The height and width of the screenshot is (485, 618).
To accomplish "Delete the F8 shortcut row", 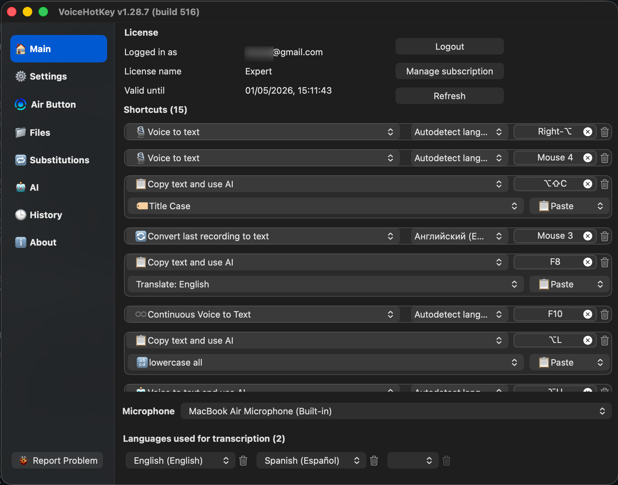I will (605, 262).
